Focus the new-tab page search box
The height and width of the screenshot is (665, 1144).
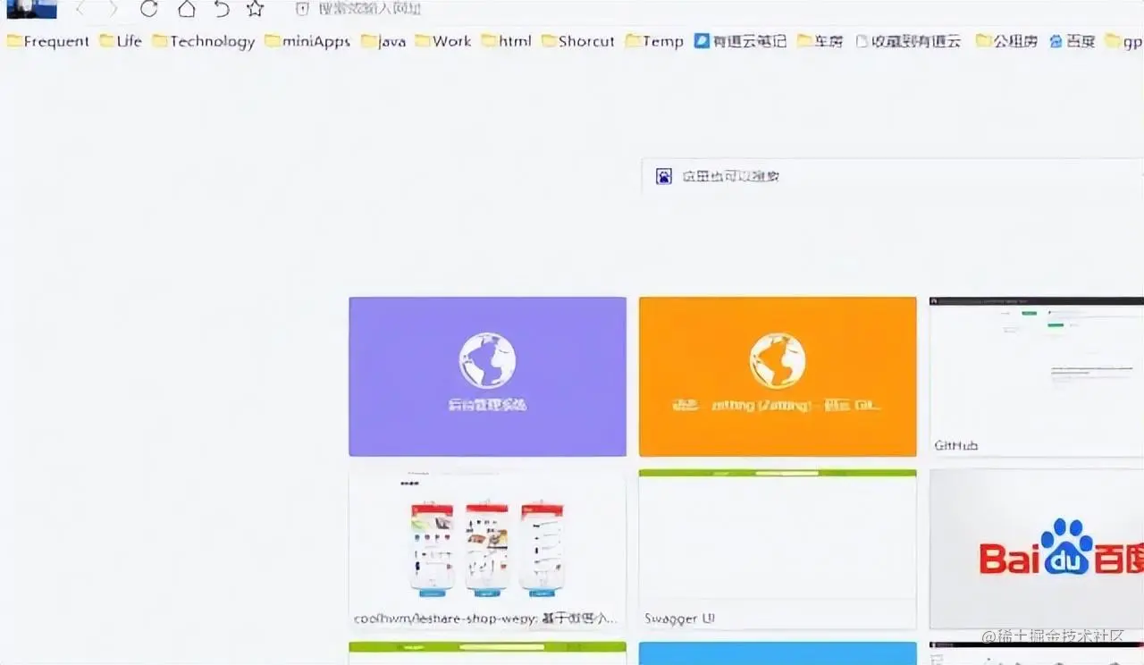[893, 176]
